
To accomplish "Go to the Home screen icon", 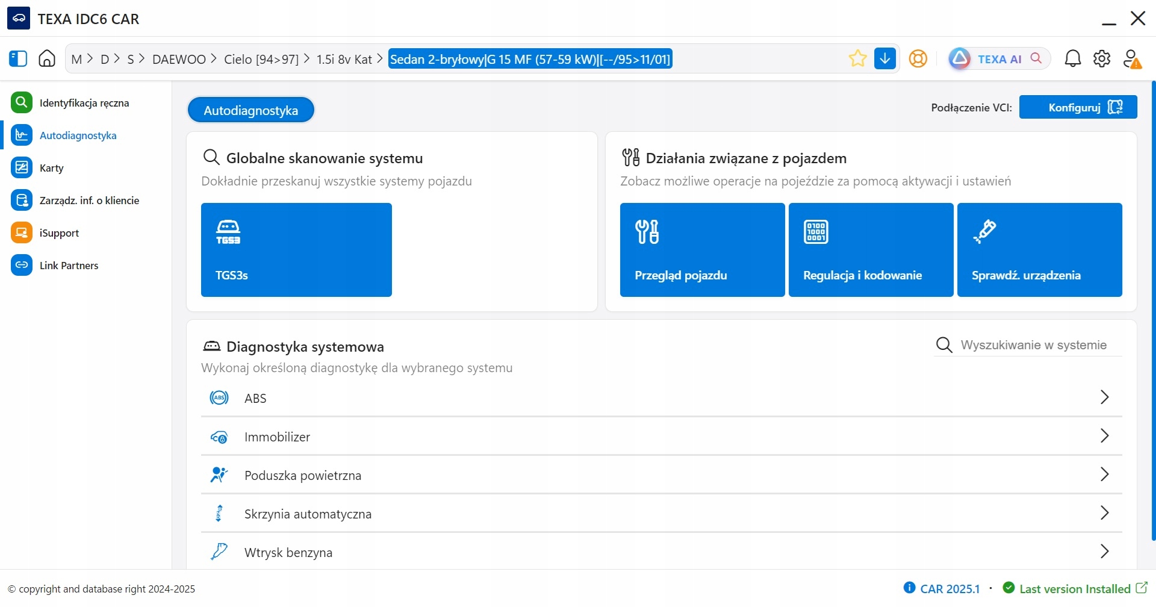I will pyautogui.click(x=47, y=58).
